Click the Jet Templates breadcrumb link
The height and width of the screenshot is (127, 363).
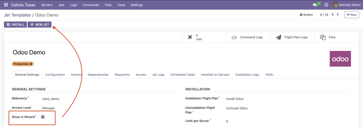tap(17, 15)
